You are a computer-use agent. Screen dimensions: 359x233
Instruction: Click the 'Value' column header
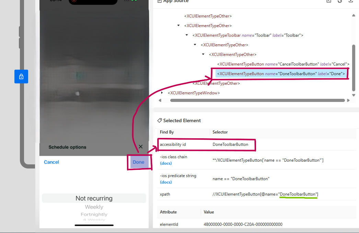(209, 212)
